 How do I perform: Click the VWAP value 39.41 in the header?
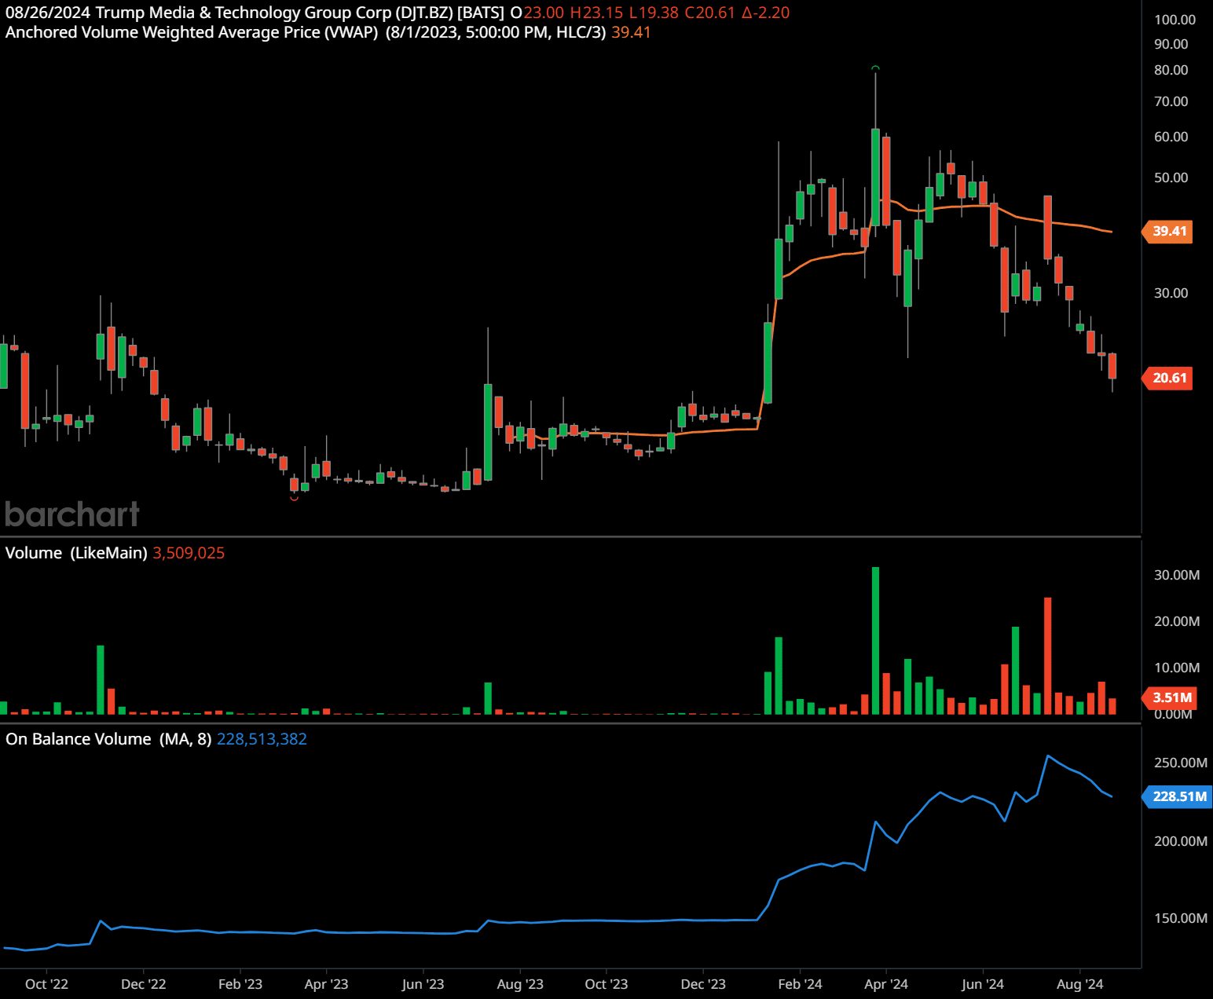coord(631,32)
